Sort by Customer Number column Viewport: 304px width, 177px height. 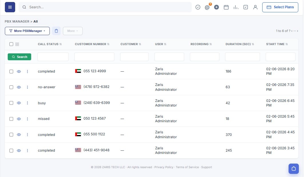(92, 44)
